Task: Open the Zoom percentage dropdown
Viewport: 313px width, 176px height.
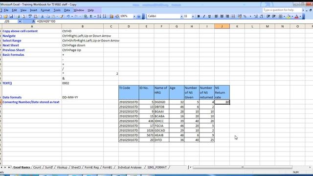Action: click(x=134, y=16)
